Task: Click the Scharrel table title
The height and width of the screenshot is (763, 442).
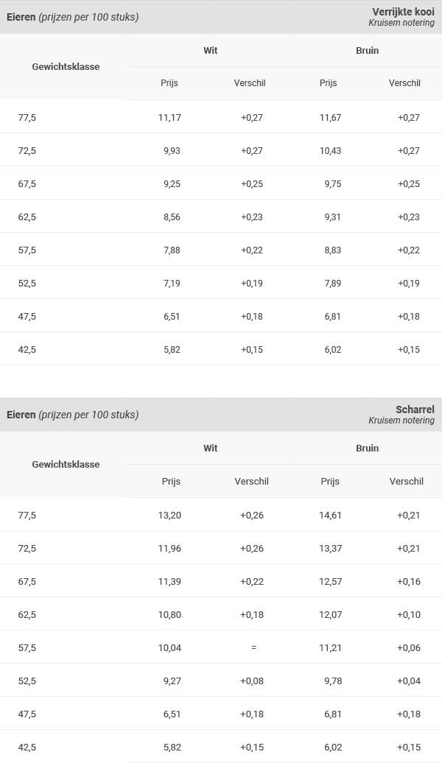Action: pos(415,409)
